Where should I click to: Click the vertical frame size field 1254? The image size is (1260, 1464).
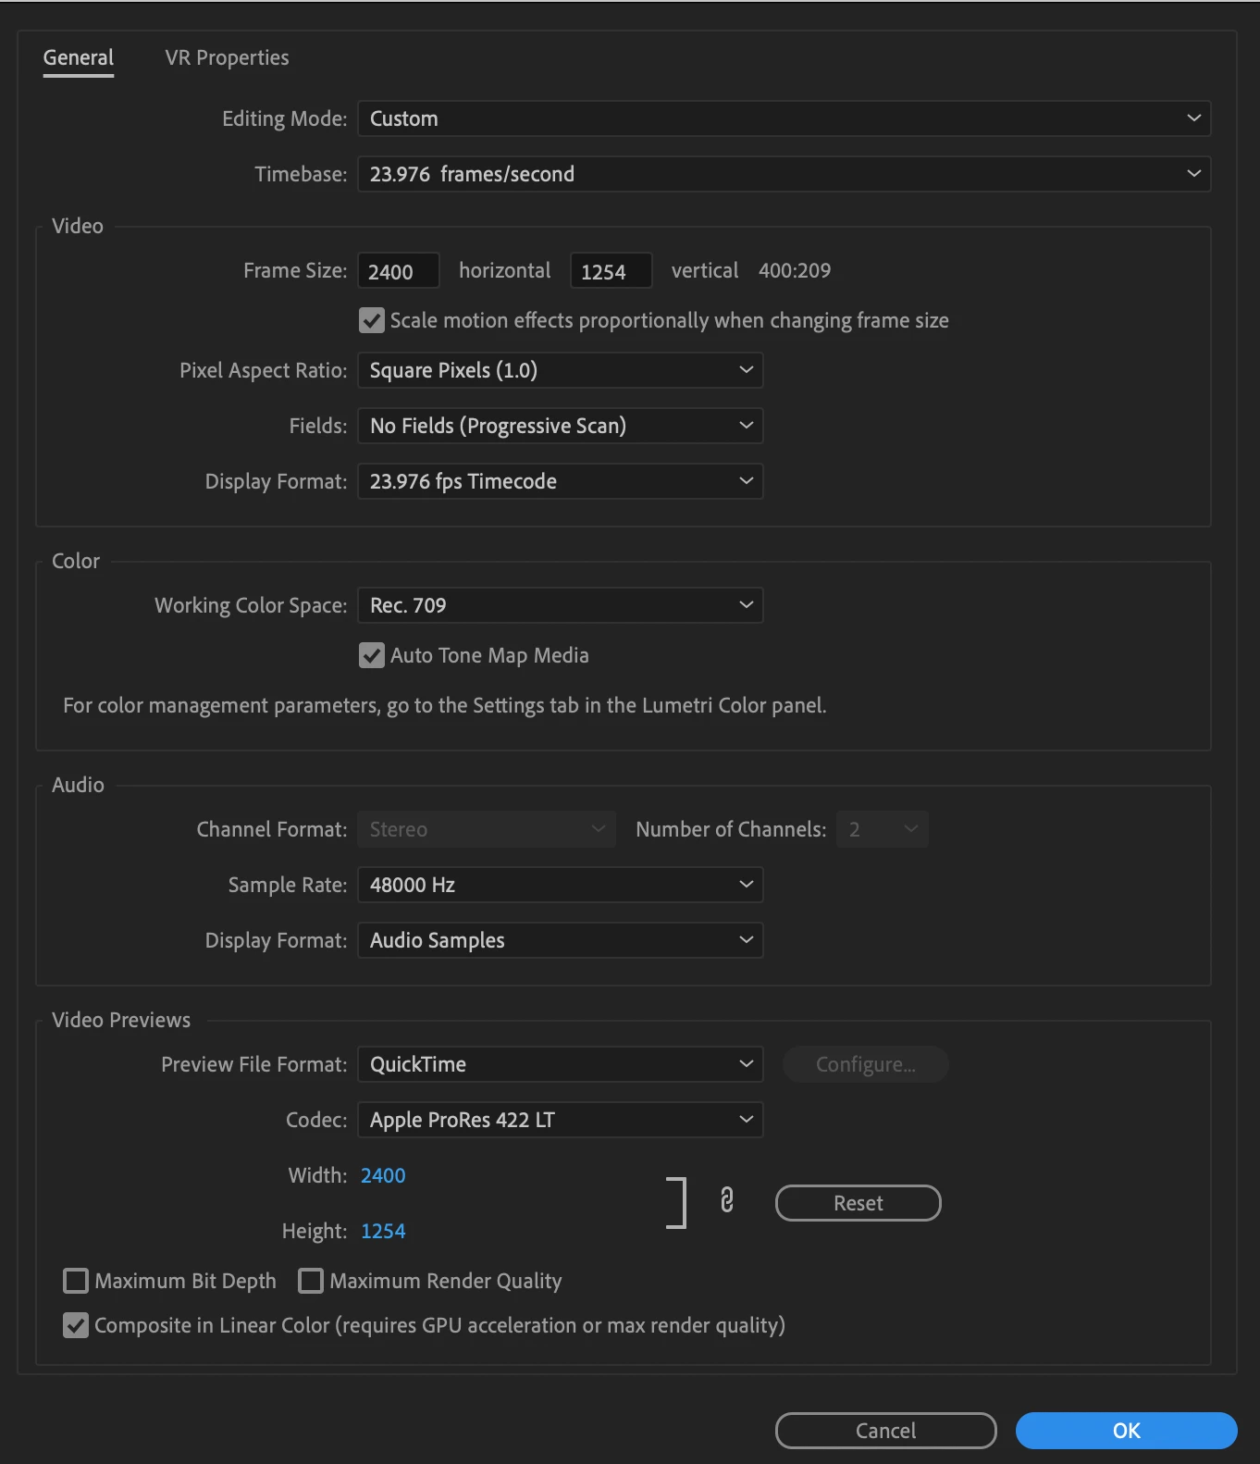pos(611,271)
